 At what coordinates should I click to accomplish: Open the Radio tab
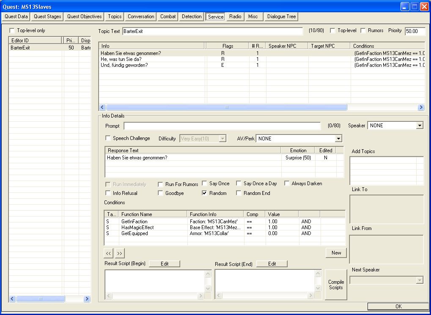(235, 16)
